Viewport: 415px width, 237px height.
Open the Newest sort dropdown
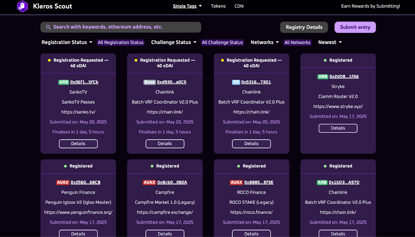coord(330,42)
